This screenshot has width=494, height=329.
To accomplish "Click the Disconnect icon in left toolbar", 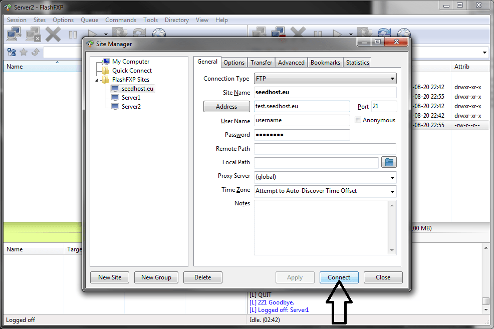I will pyautogui.click(x=33, y=34).
